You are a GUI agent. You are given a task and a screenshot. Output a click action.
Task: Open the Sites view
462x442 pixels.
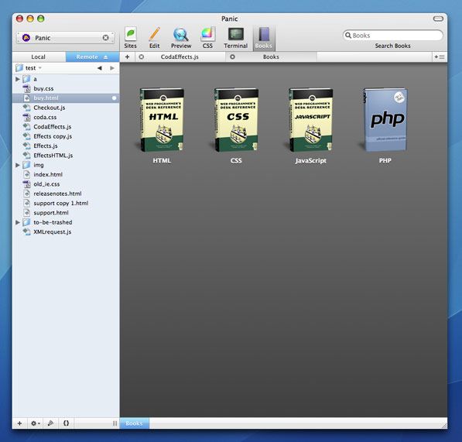[x=130, y=38]
